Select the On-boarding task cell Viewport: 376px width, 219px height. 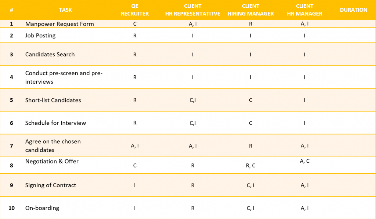click(42, 208)
